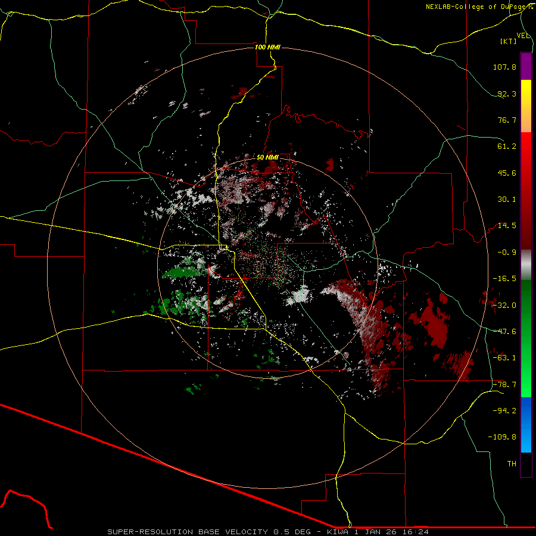Click the -63.1 velocity scale value
This screenshot has width=536, height=536.
click(504, 358)
